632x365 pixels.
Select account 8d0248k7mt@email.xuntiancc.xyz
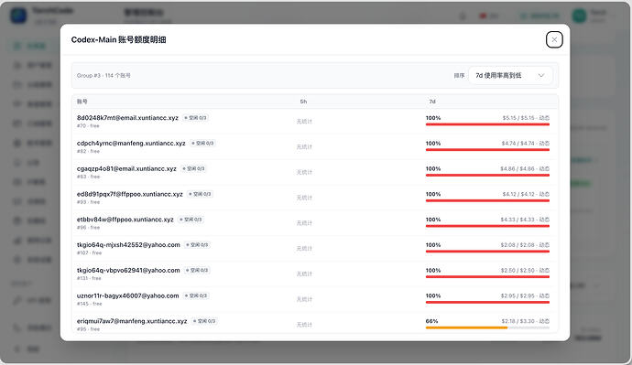click(127, 118)
